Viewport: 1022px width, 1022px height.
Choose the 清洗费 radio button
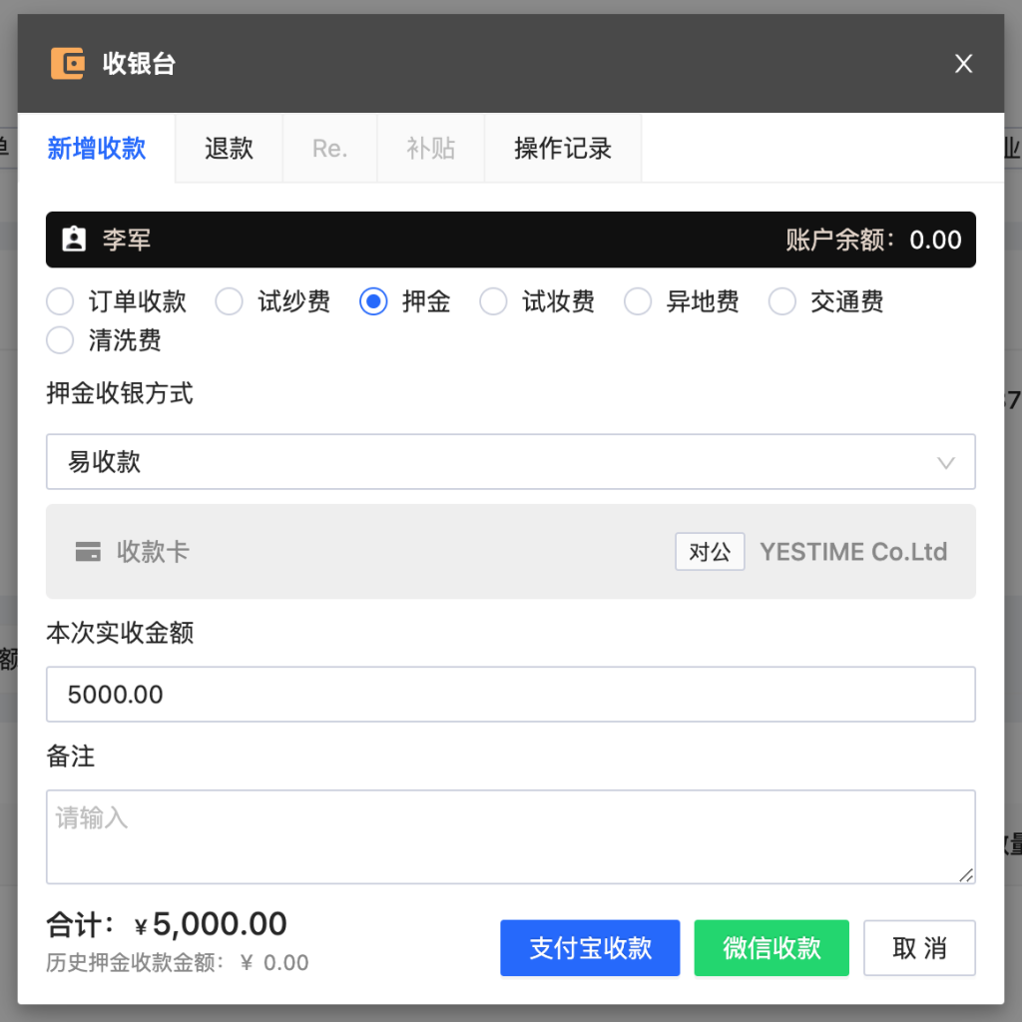61,340
